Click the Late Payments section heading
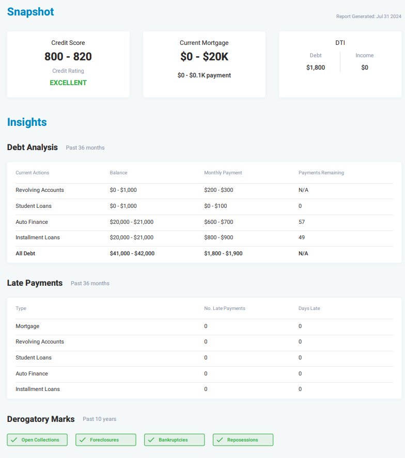Screen dimensions: 405x458 click(x=35, y=283)
